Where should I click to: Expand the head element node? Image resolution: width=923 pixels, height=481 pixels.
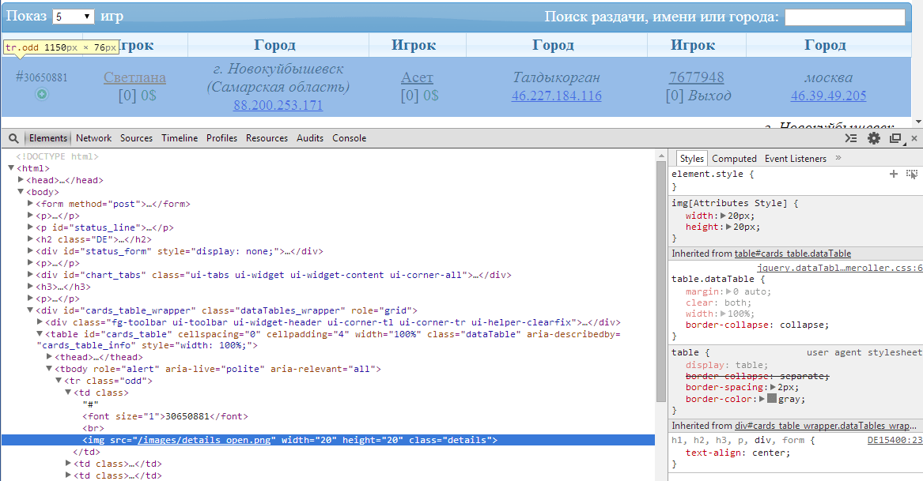click(20, 179)
